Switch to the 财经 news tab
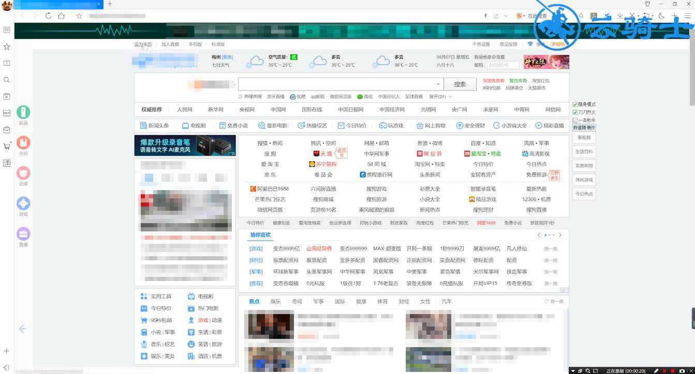Image resolution: width=695 pixels, height=374 pixels. [x=404, y=301]
